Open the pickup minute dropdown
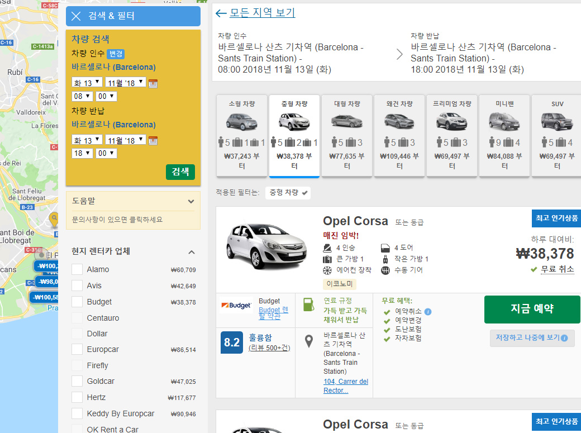The height and width of the screenshot is (433, 581). (x=106, y=97)
